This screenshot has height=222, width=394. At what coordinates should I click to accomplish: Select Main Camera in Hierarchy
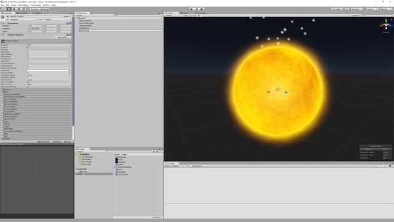tap(86, 20)
